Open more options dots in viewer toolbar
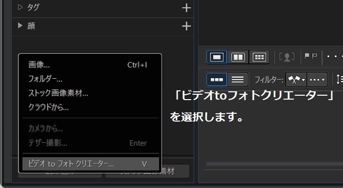The width and height of the screenshot is (343, 188). click(x=335, y=57)
